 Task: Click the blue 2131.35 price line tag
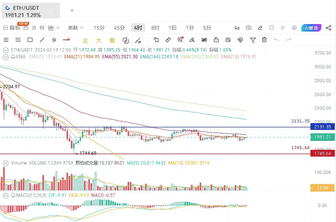click(x=322, y=127)
